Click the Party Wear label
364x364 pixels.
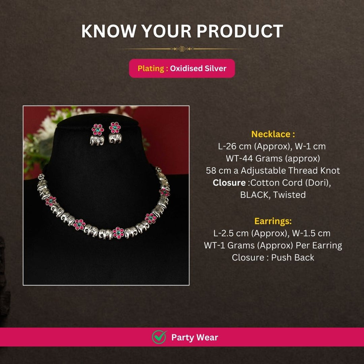click(194, 337)
